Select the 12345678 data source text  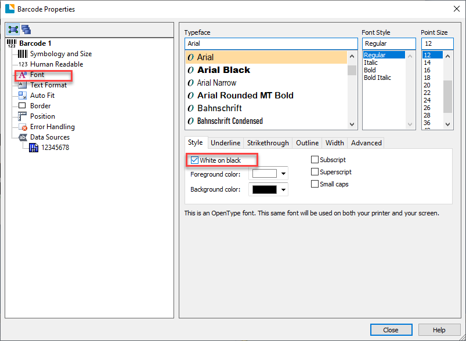55,148
